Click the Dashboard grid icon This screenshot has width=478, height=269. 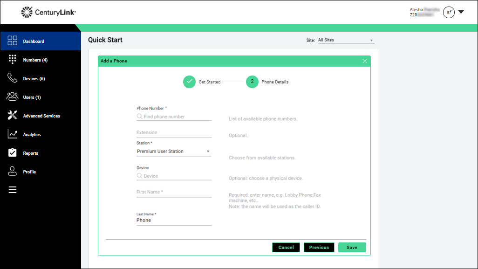pyautogui.click(x=13, y=41)
